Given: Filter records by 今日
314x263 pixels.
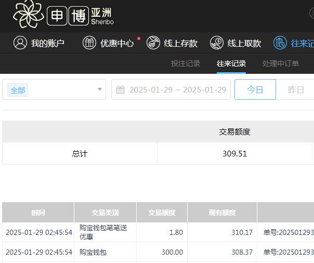Looking at the screenshot, I should pyautogui.click(x=255, y=89).
